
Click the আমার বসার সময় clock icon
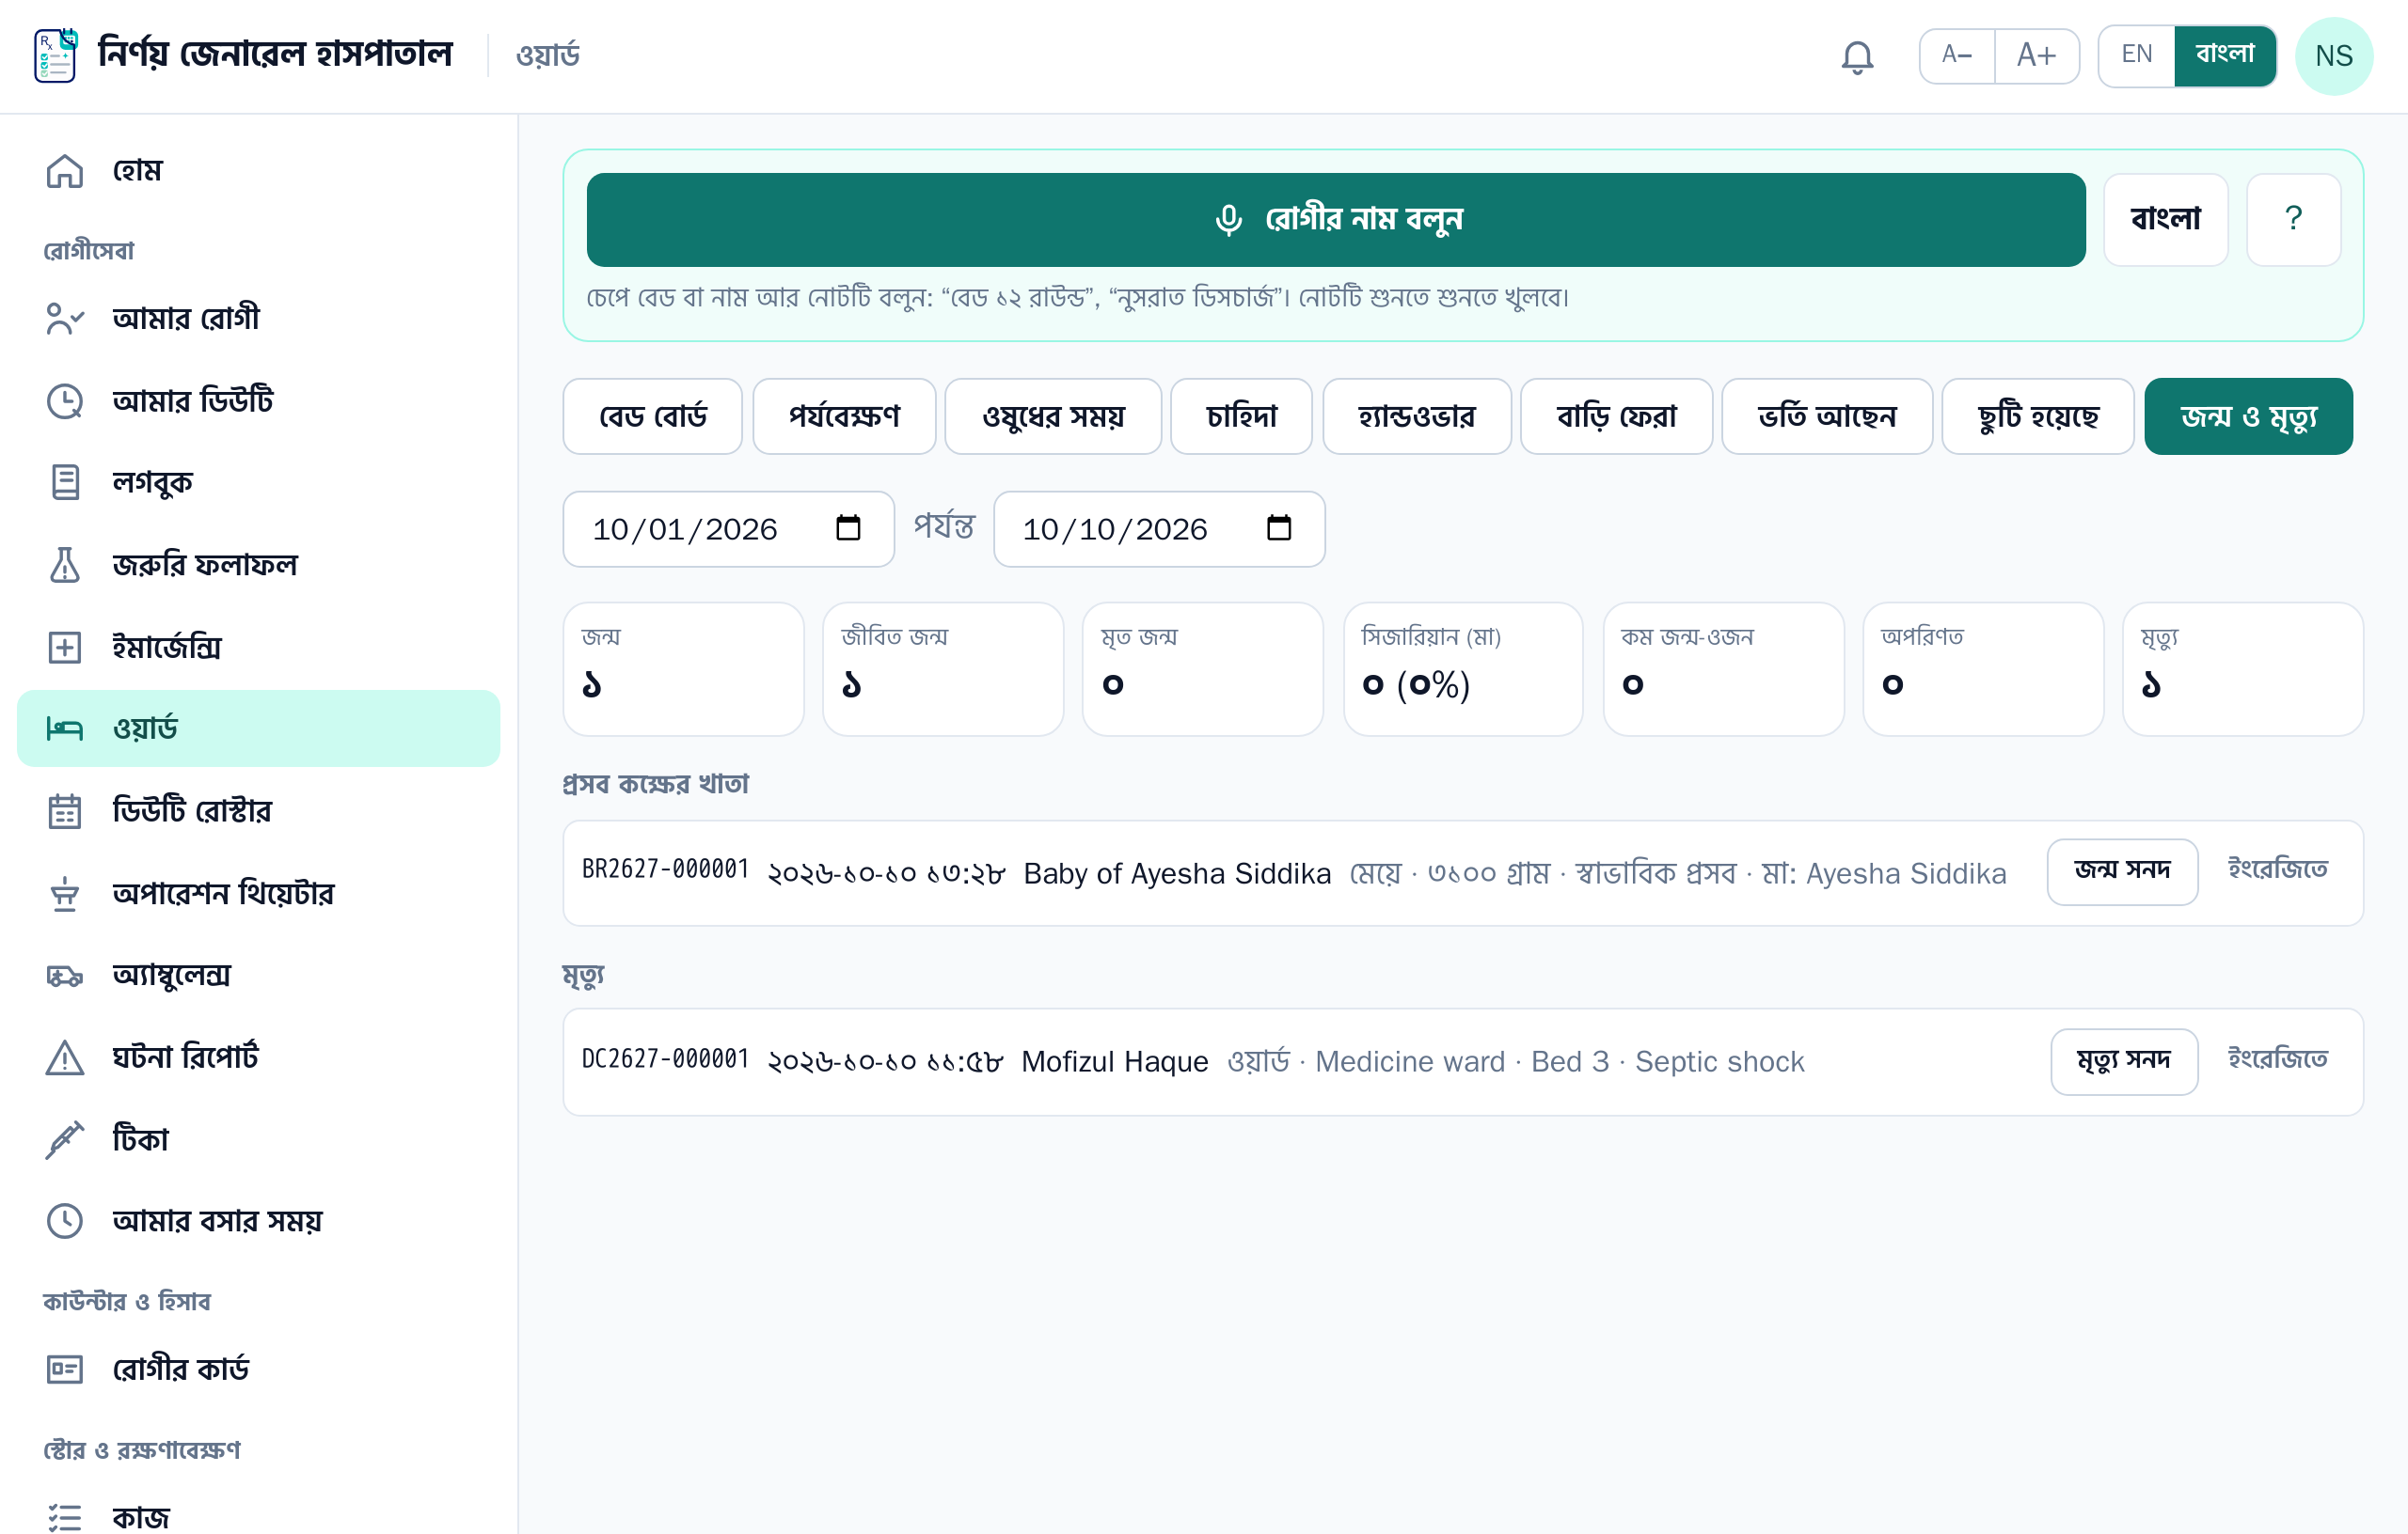coord(65,1220)
